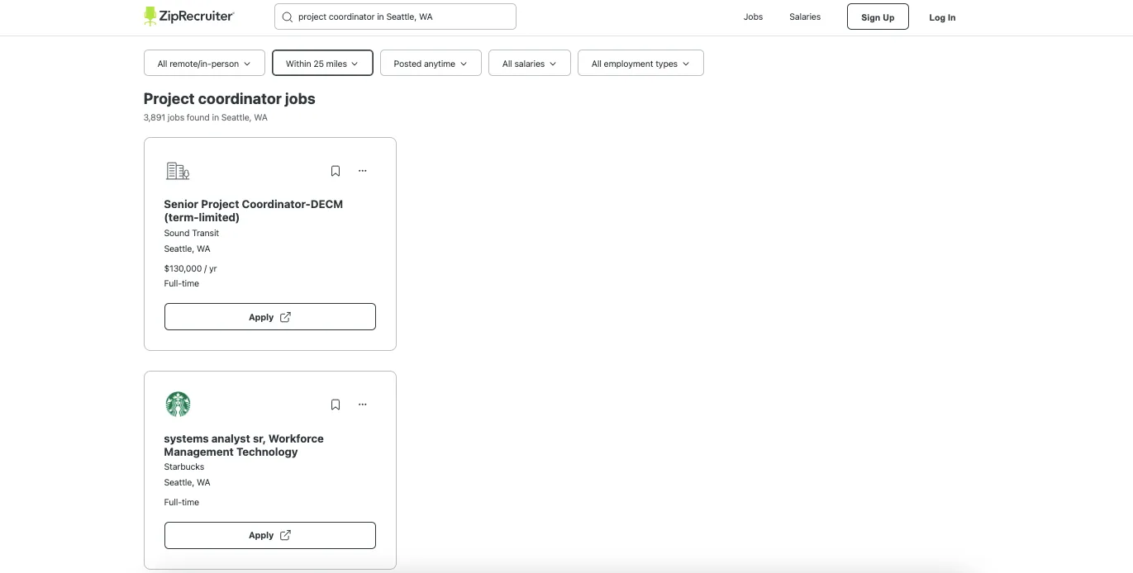Image resolution: width=1133 pixels, height=573 pixels.
Task: Apply to the Senior Project Coordinator-DECM job
Action: click(269, 316)
